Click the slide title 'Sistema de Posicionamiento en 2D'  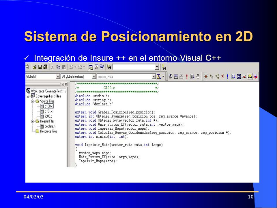pyautogui.click(x=138, y=36)
